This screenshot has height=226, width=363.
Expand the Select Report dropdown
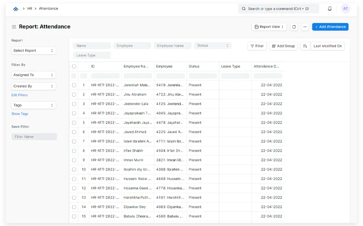click(x=33, y=51)
